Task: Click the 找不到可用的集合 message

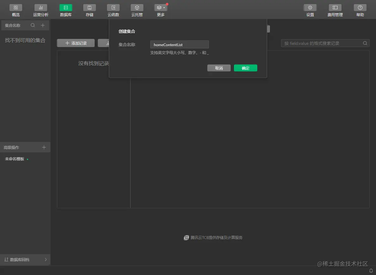Action: [x=25, y=40]
